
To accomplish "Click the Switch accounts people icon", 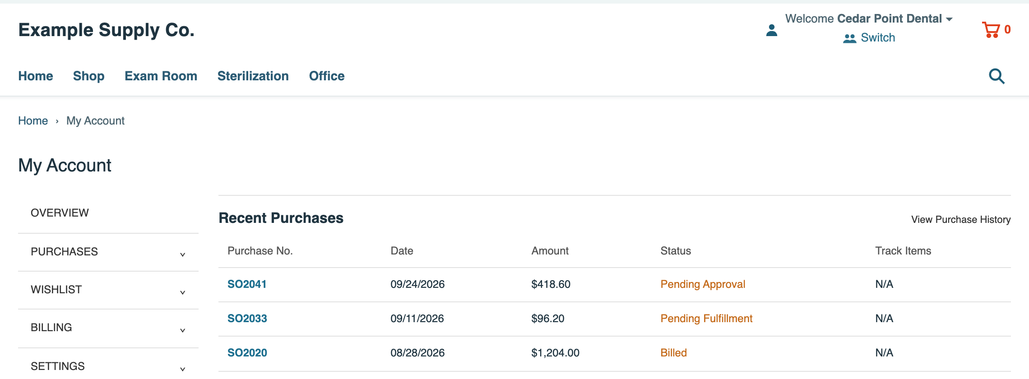I will pos(849,38).
